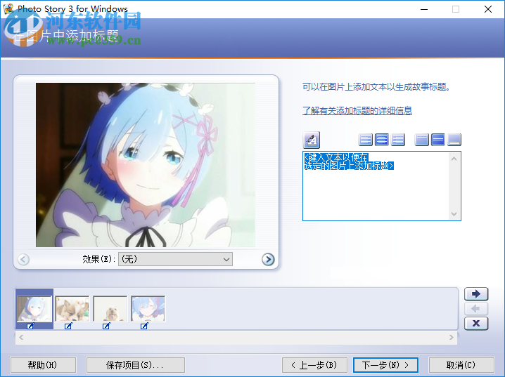Move selected picture backward in filmstrip

point(476,308)
